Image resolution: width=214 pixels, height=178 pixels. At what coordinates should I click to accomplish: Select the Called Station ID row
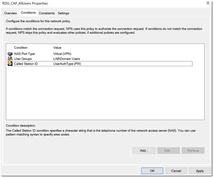(100, 64)
